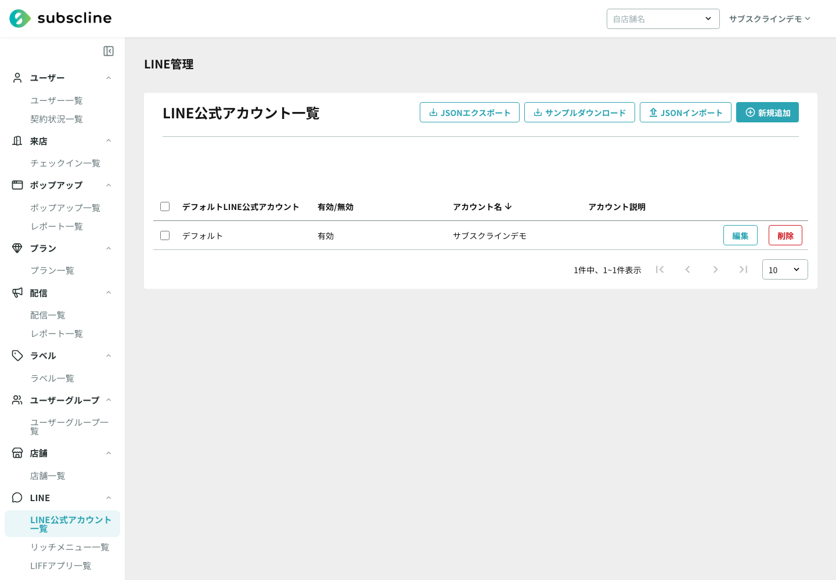Open the サブスクラインデモ account menu
Image resolution: width=836 pixels, height=580 pixels.
[770, 19]
